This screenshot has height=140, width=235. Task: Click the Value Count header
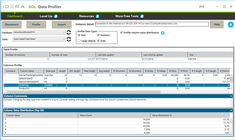114,115
